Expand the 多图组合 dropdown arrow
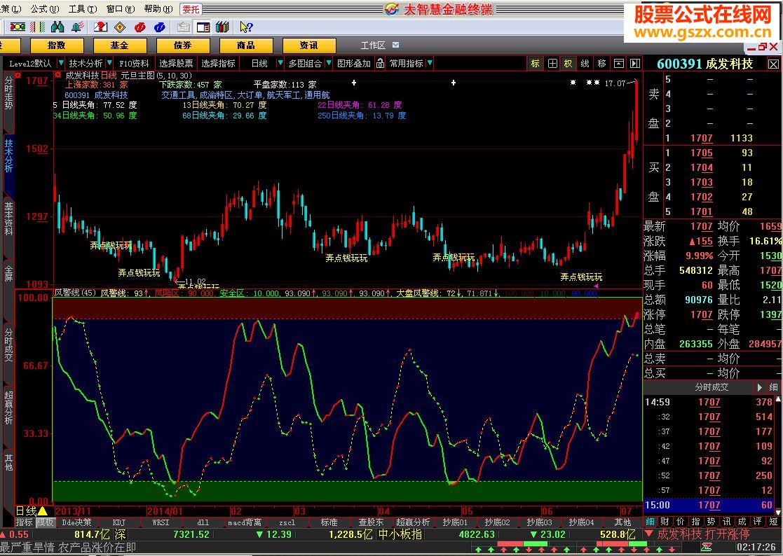 (x=329, y=63)
